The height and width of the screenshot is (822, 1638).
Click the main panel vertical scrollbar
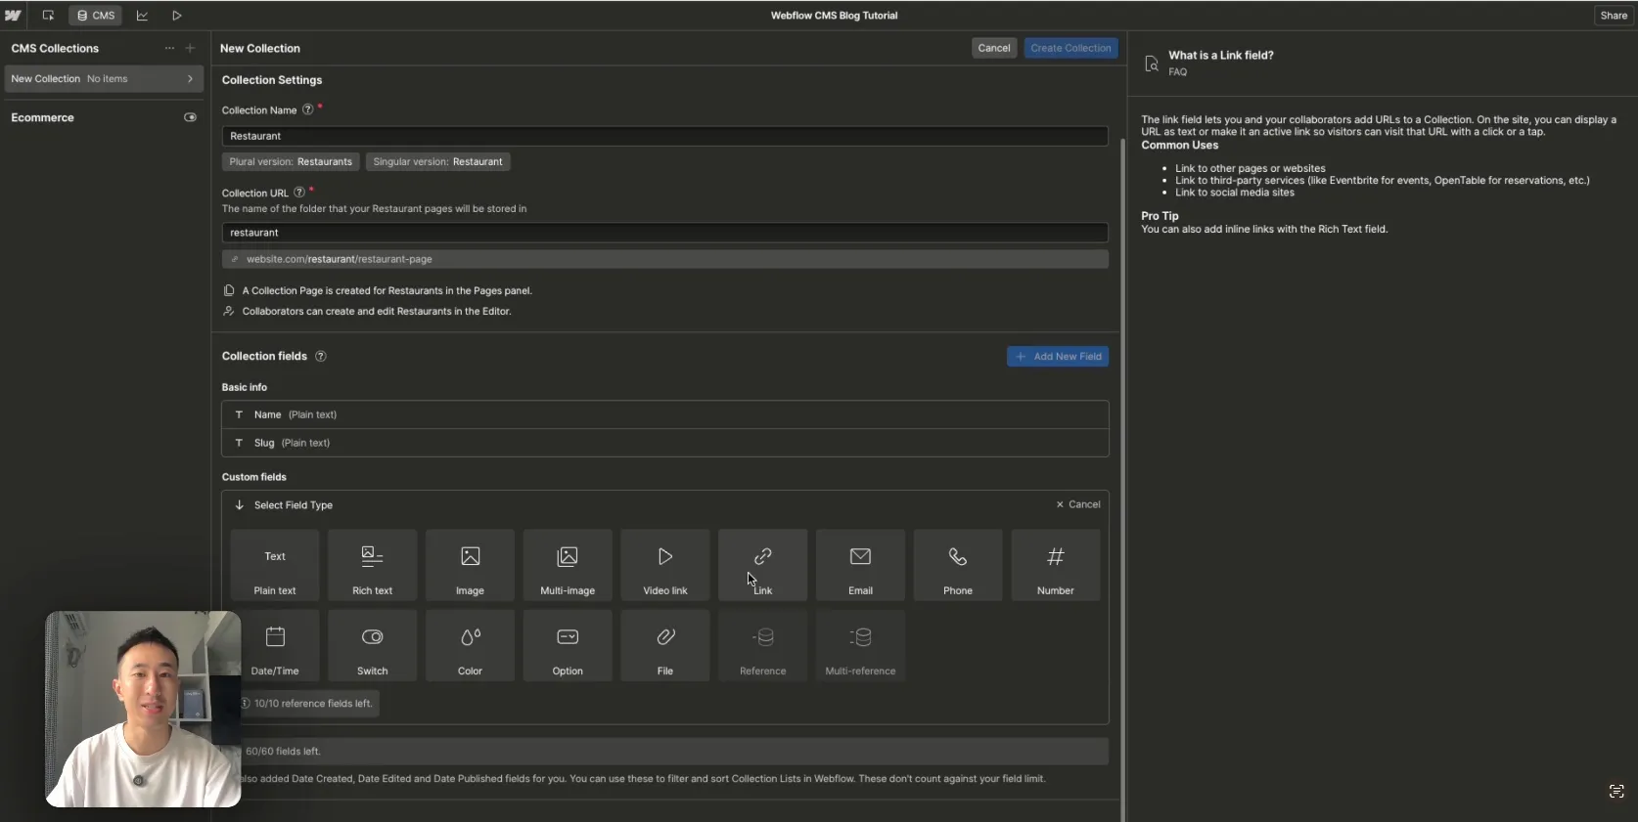pyautogui.click(x=1122, y=479)
